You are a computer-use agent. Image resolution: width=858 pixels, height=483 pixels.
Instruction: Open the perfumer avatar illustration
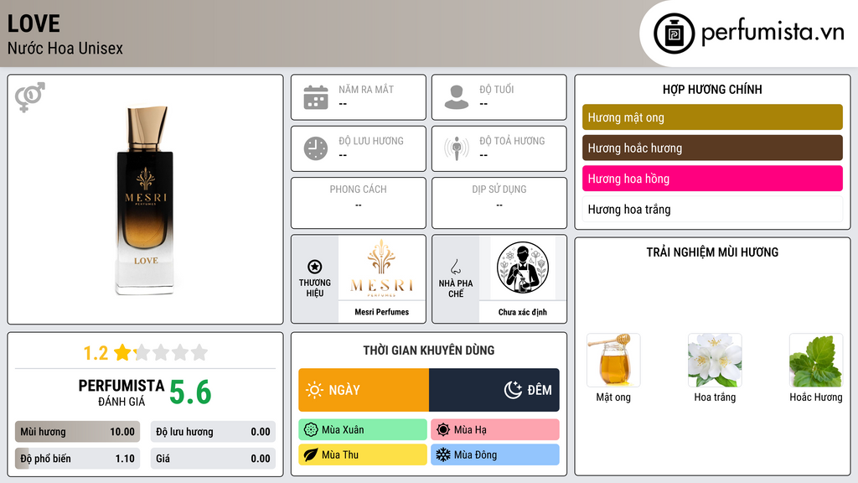(523, 267)
